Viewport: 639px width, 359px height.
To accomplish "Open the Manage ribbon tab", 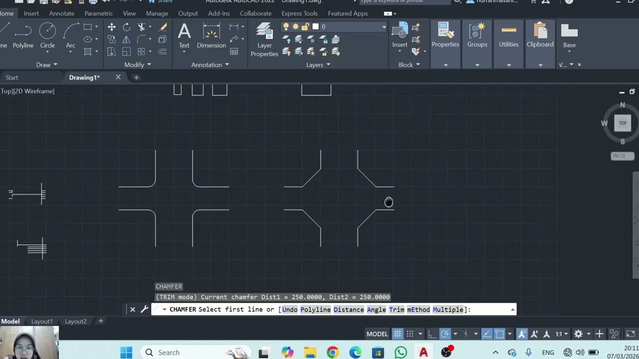I will coord(157,13).
